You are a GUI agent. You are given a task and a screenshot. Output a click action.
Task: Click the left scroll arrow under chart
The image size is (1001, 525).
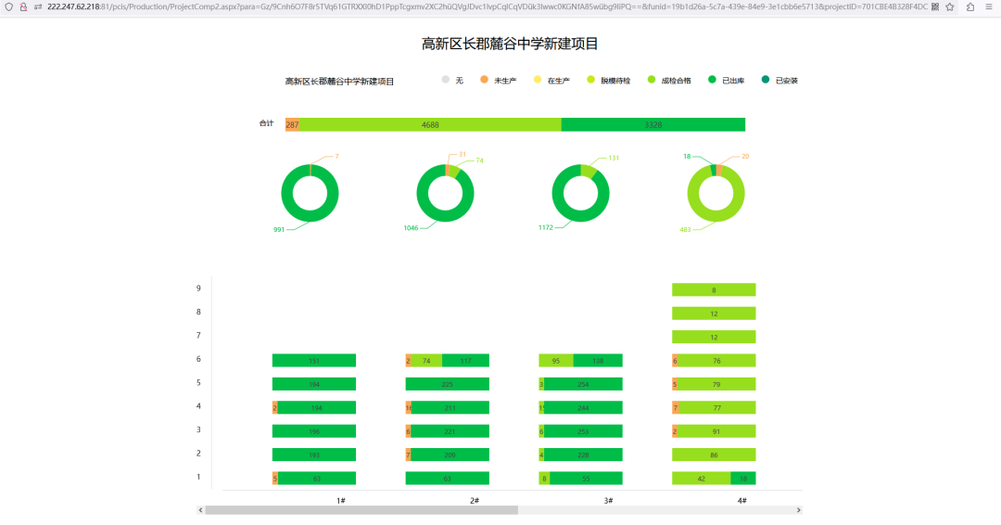point(200,510)
